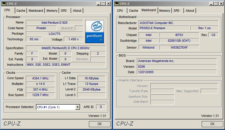Click the Code Name value 'Presler'

41,28
